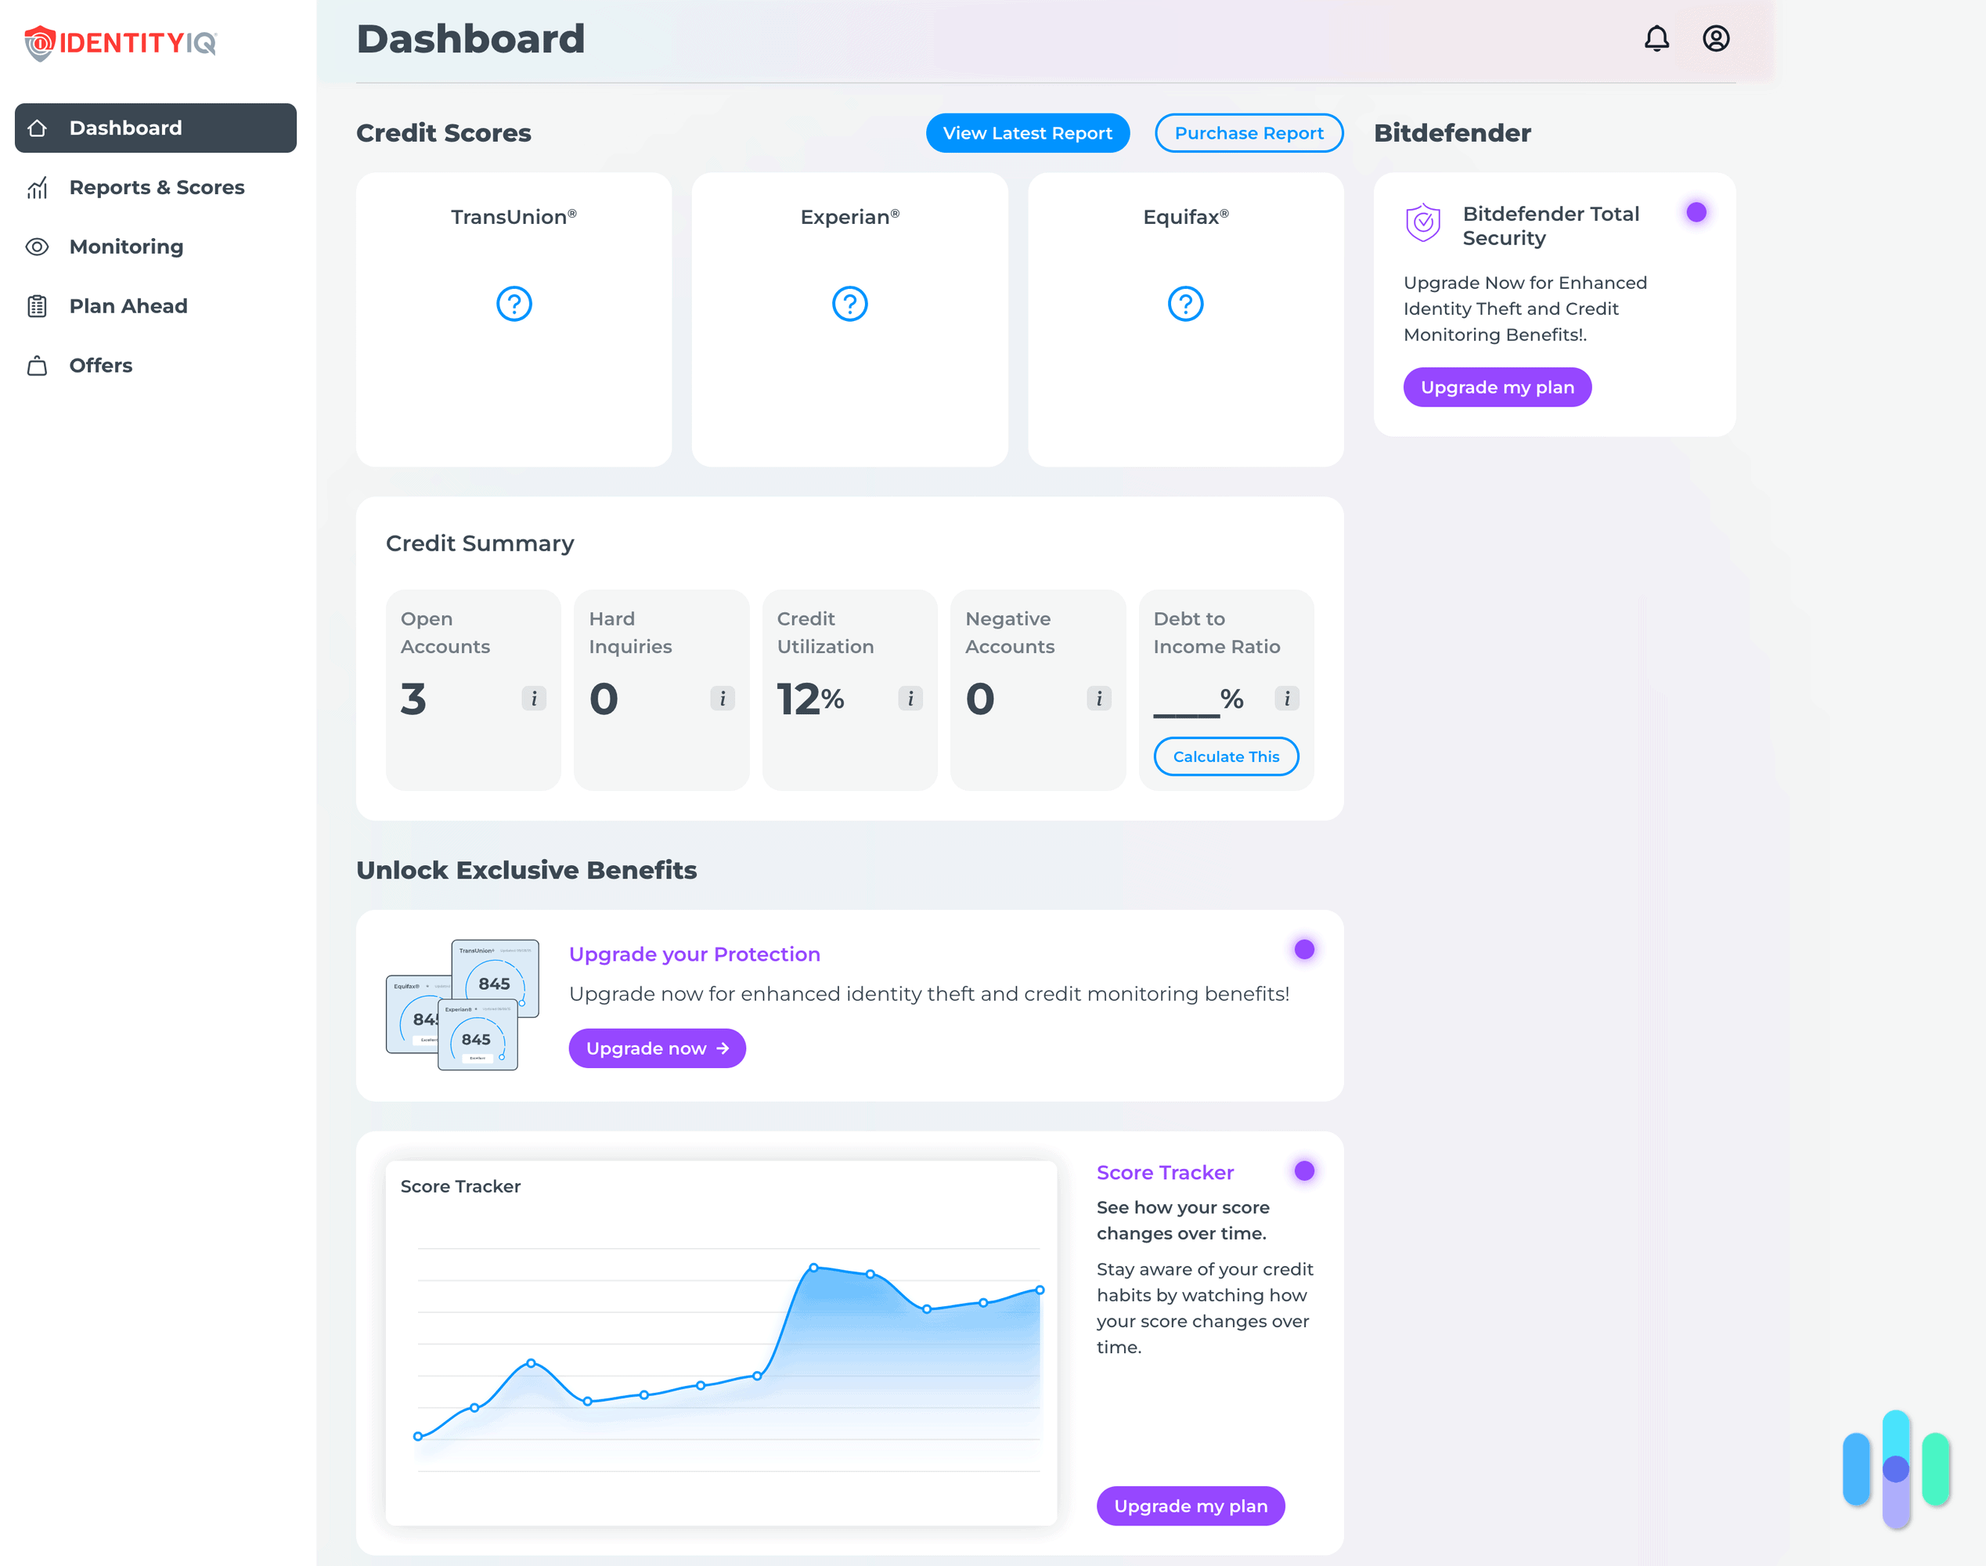Click Calculate This for Debt to Income
1986x1566 pixels.
(x=1225, y=755)
